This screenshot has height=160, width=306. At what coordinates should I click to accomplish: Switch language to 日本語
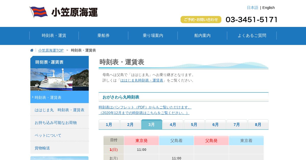click(252, 8)
